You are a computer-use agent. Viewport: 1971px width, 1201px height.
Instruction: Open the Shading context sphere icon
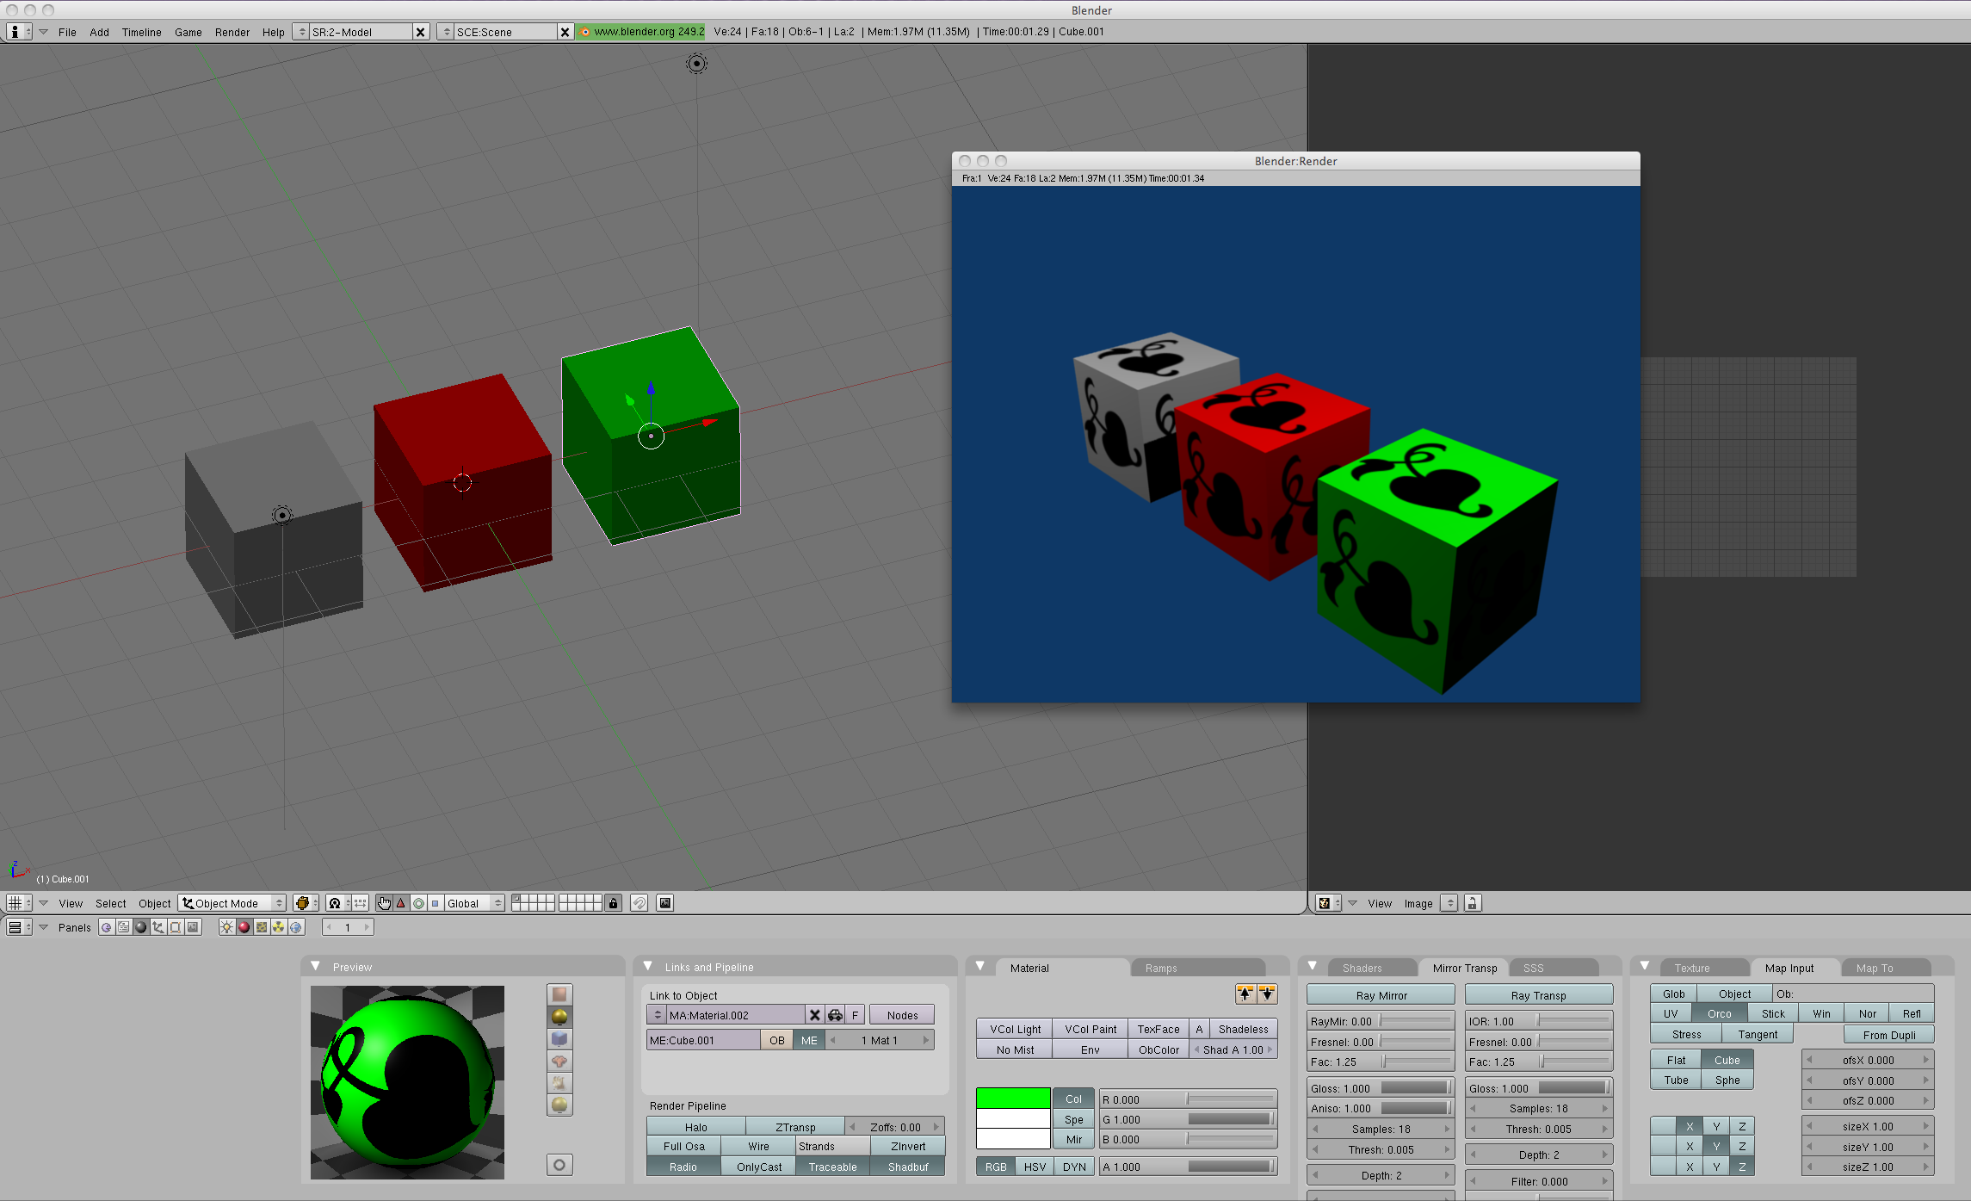tap(141, 927)
